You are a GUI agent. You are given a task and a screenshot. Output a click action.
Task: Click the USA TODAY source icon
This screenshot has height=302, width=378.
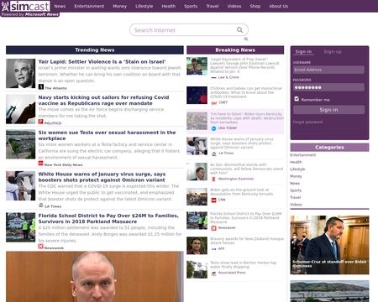coord(213,128)
